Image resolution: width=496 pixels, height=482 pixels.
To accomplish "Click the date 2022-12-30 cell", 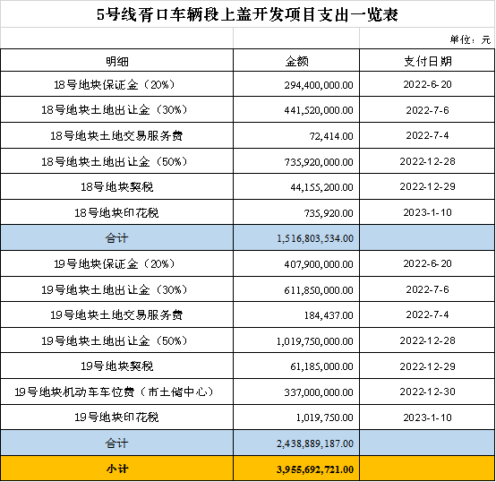I will (427, 392).
